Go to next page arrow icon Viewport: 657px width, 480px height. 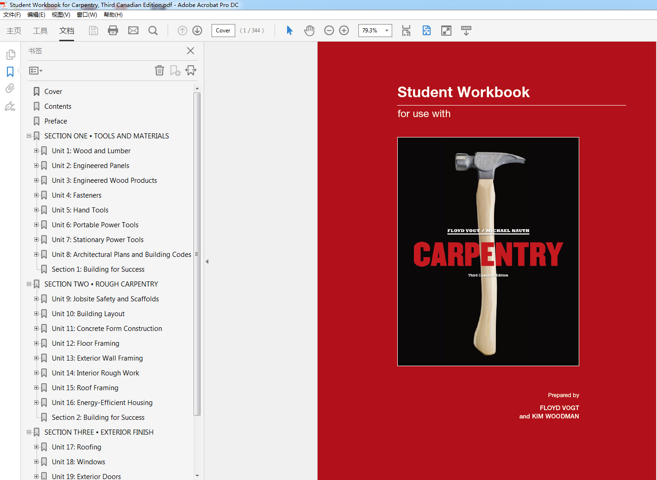point(197,31)
